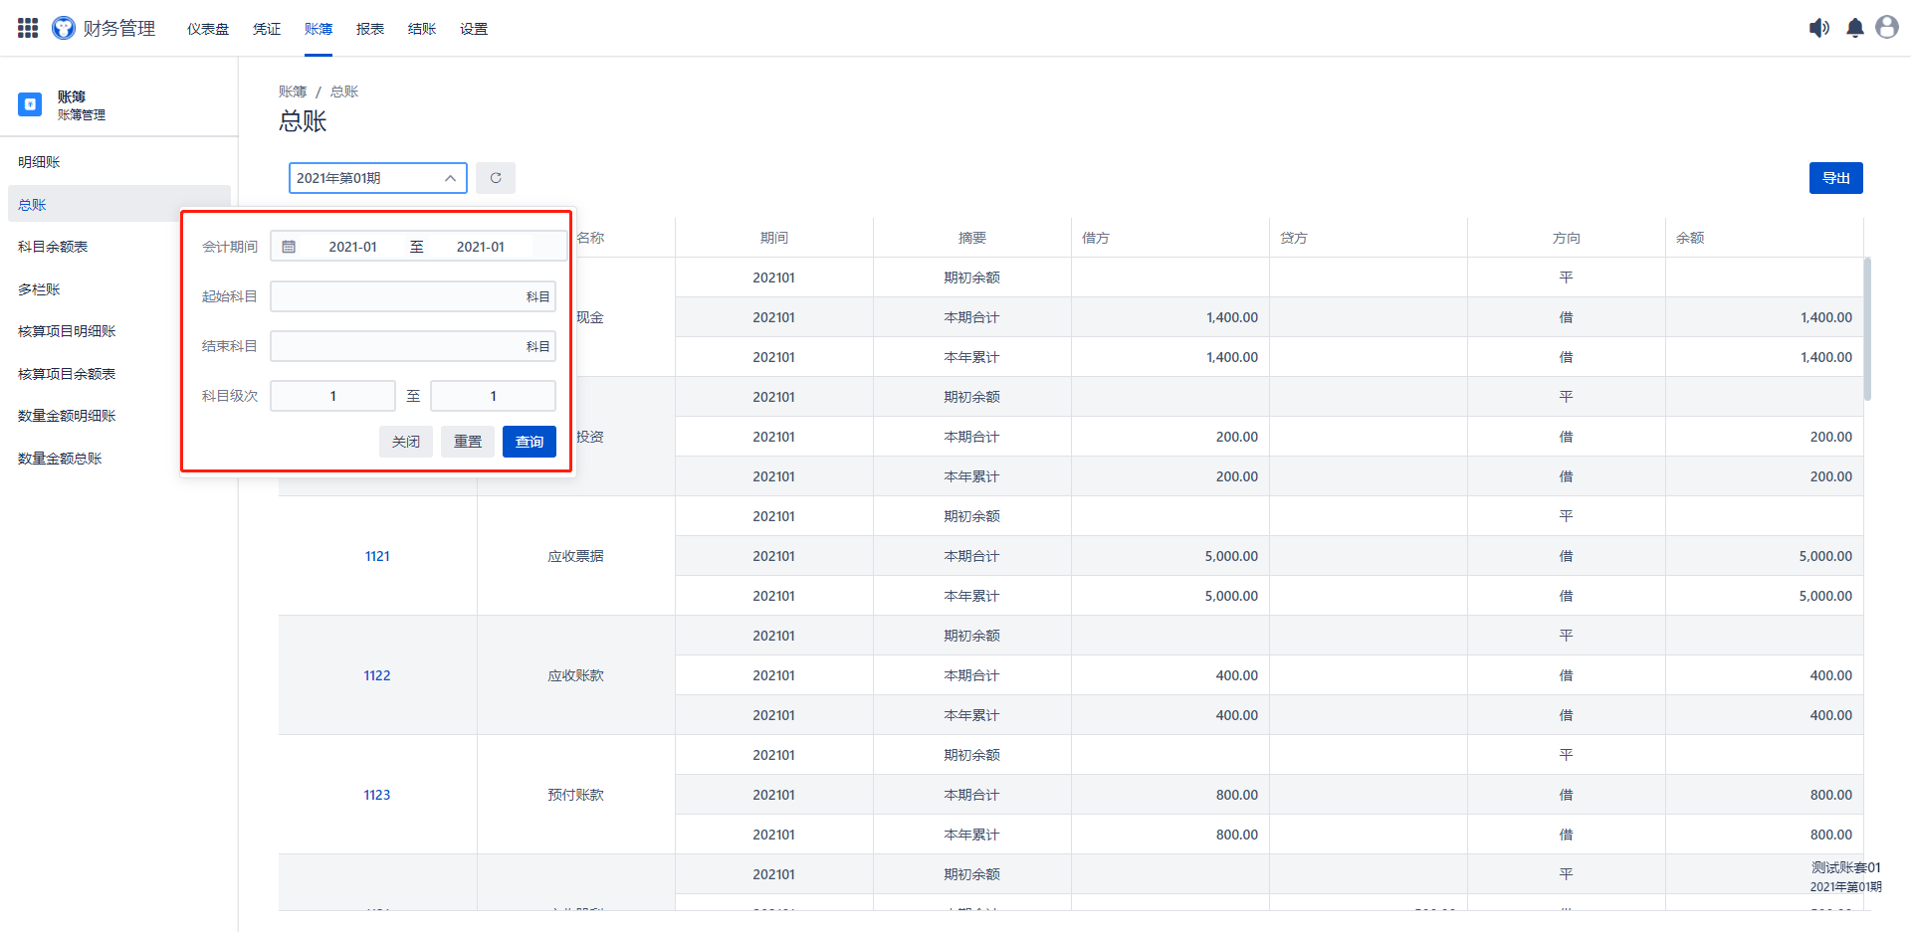Open the 结束科目 account selector

tap(412, 346)
